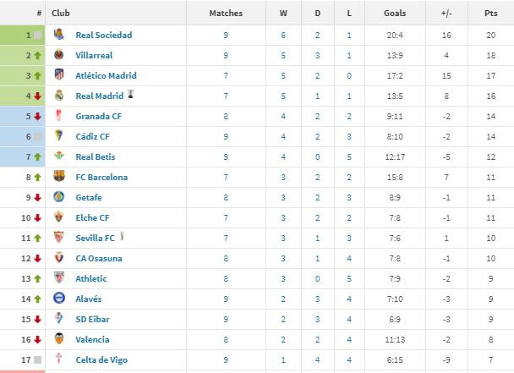Viewport: 514px width, 373px height.
Task: Click the red down arrow beside SD Eibar
Action: [x=38, y=319]
